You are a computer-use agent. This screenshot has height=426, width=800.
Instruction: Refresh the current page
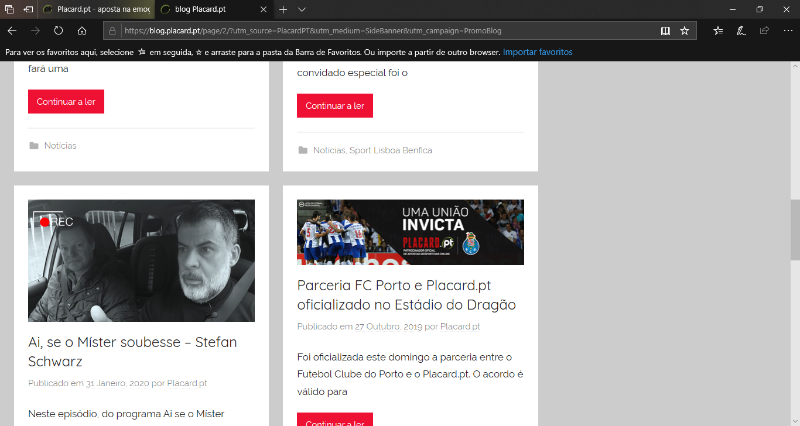point(59,30)
